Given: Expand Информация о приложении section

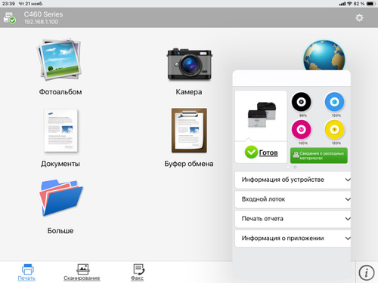Looking at the screenshot, I should tap(293, 238).
